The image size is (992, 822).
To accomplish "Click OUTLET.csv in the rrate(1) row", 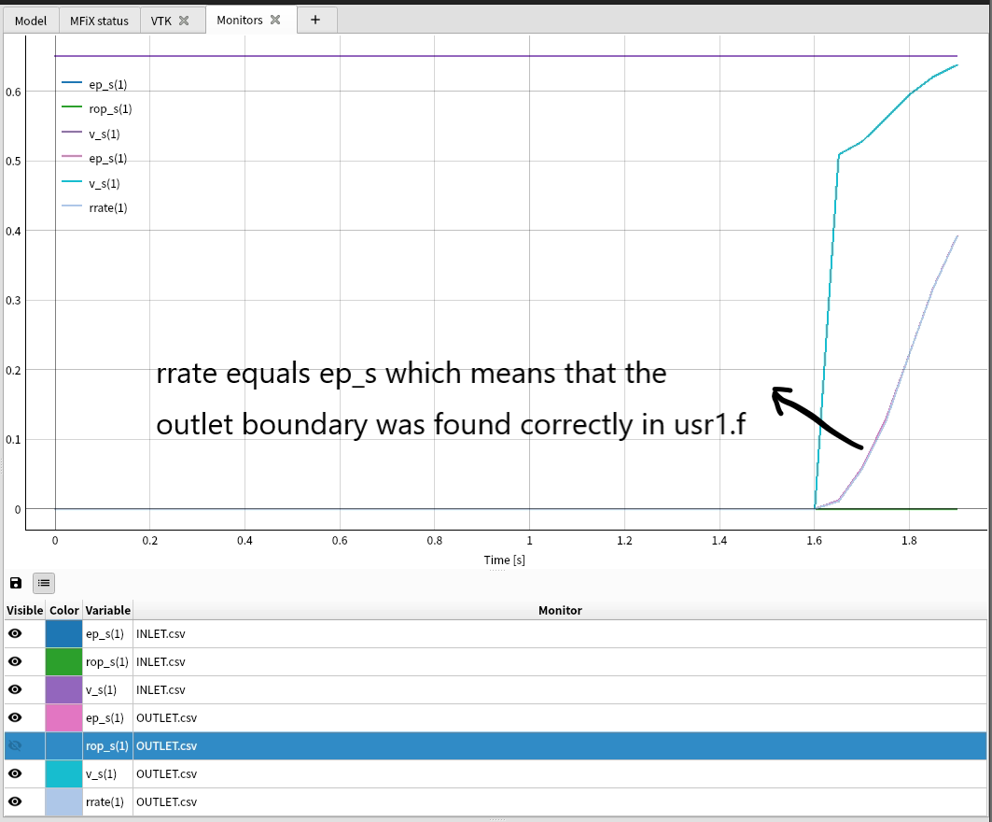I will (x=166, y=801).
